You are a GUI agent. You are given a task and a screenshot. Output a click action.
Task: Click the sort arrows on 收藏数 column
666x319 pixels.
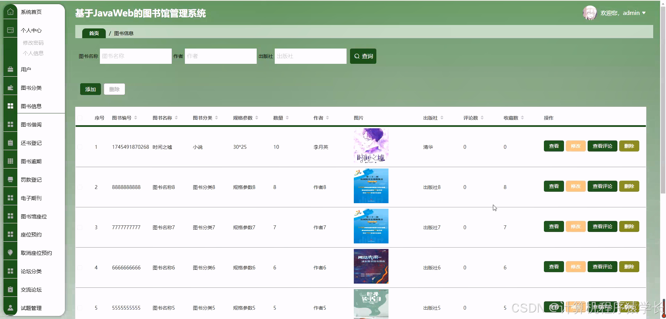[x=522, y=118]
